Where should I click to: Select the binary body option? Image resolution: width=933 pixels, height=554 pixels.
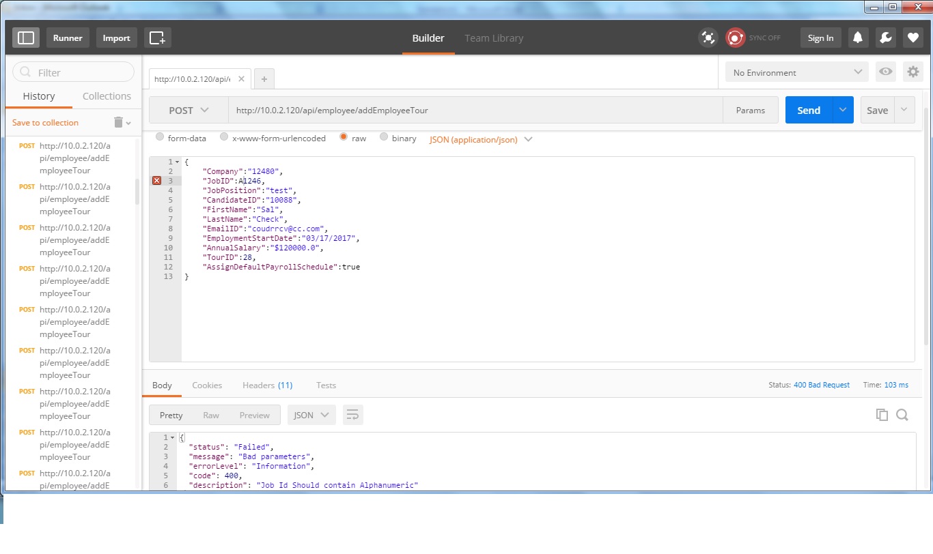pyautogui.click(x=384, y=137)
